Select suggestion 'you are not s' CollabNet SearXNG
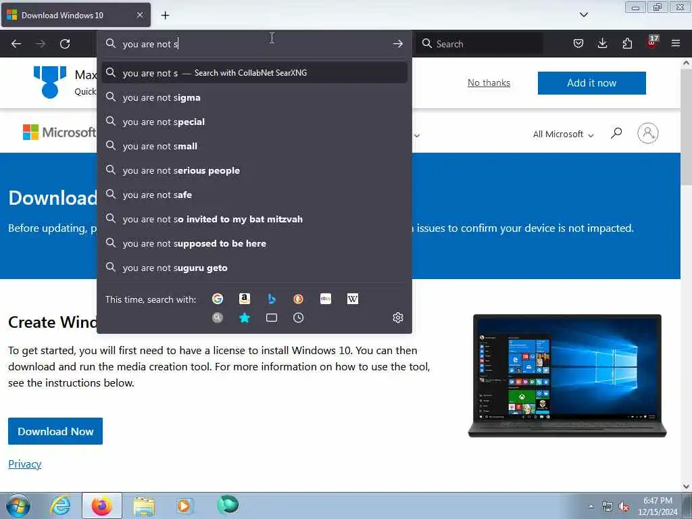 254,73
